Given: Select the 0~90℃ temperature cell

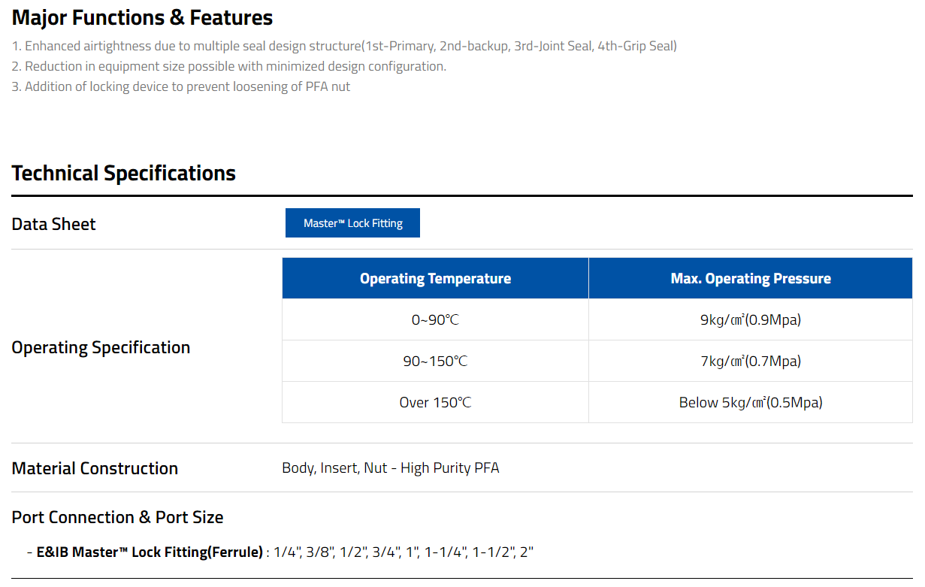Looking at the screenshot, I should click(435, 319).
